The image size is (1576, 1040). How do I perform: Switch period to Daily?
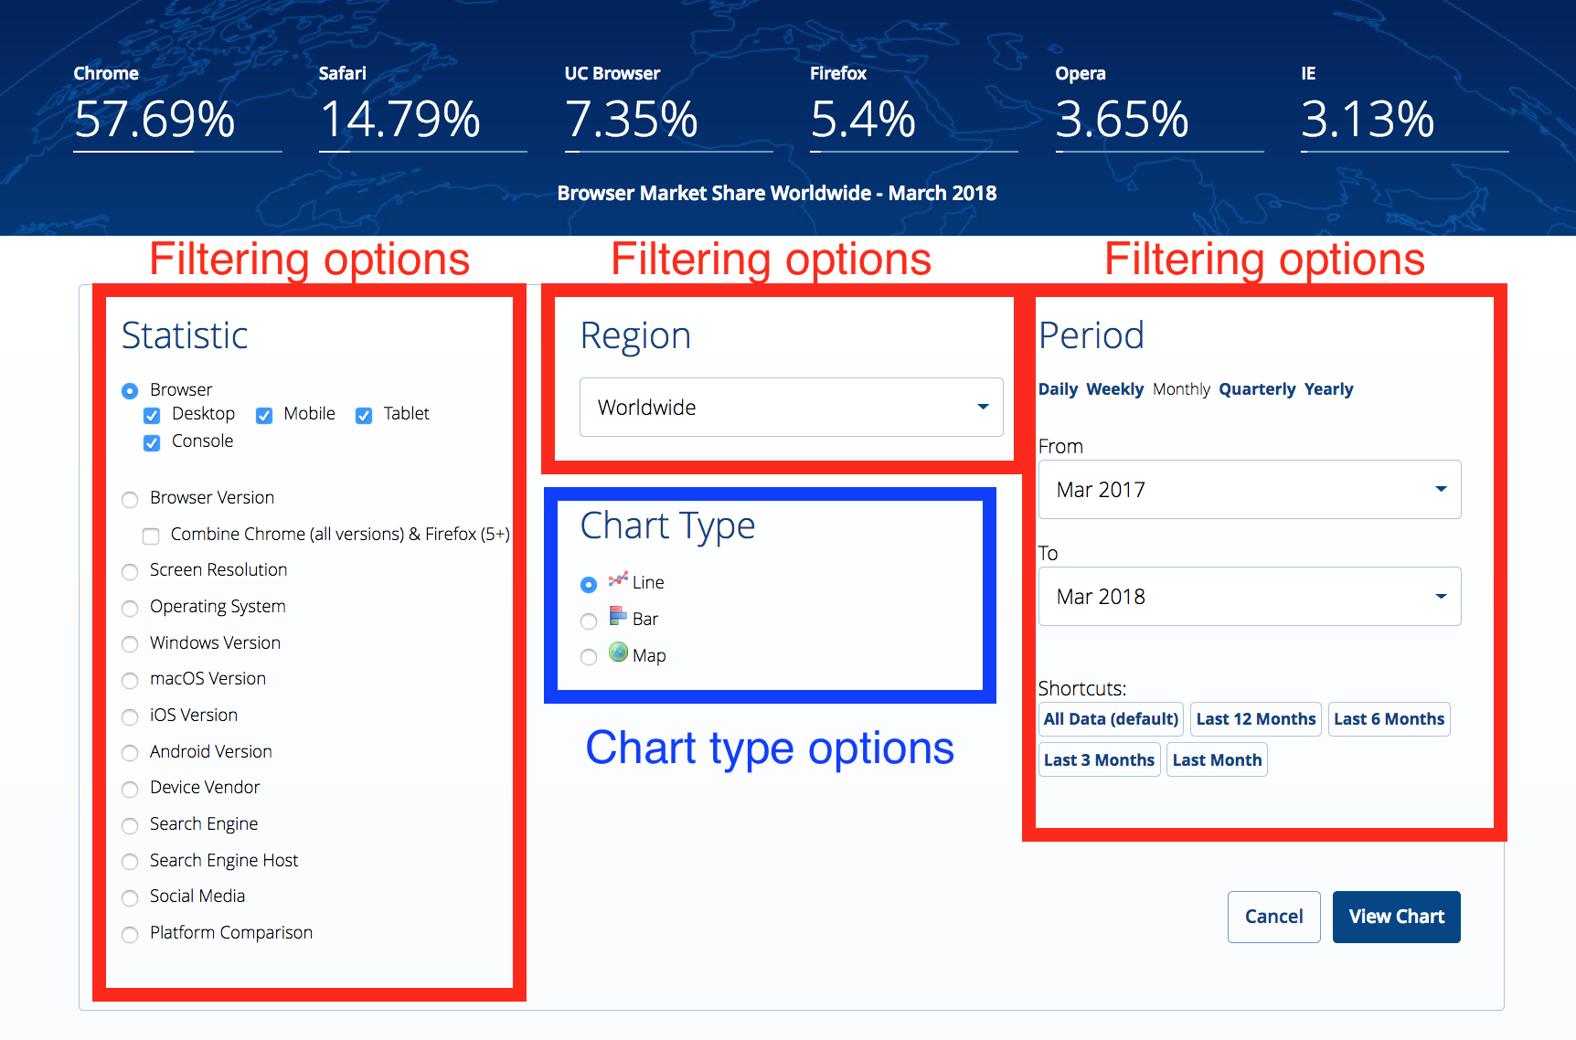coord(1058,389)
